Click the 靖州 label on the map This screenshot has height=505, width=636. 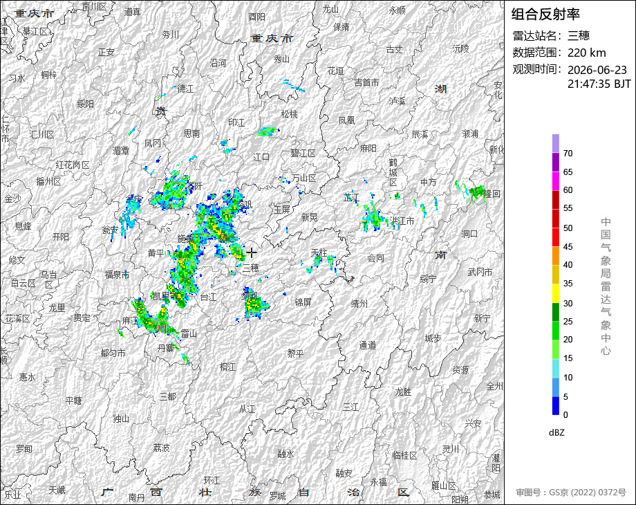[x=359, y=304]
